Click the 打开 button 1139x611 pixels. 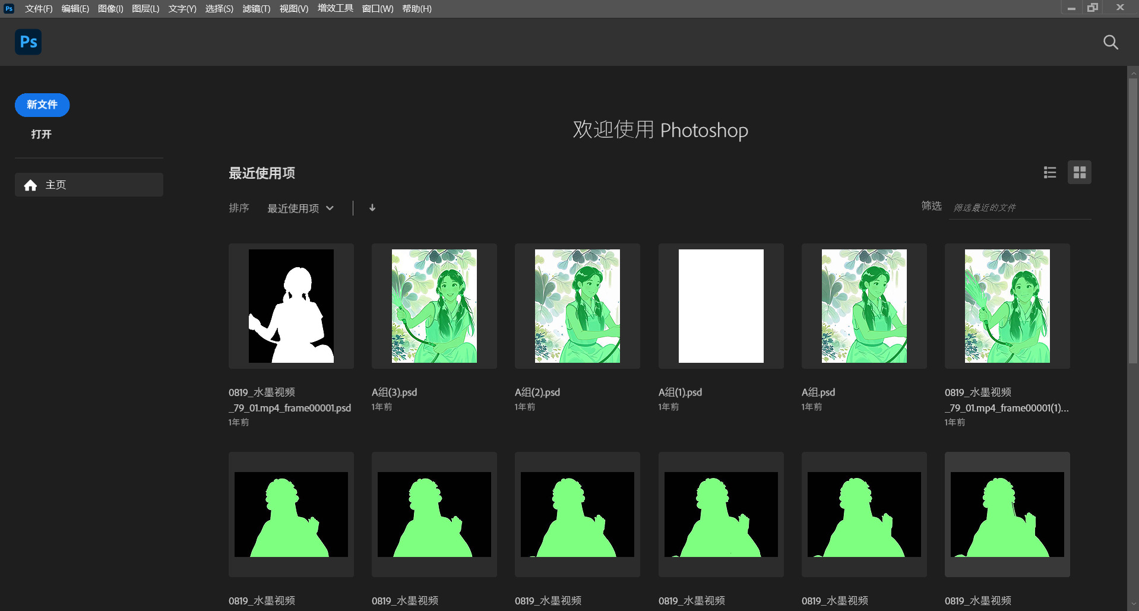coord(42,134)
